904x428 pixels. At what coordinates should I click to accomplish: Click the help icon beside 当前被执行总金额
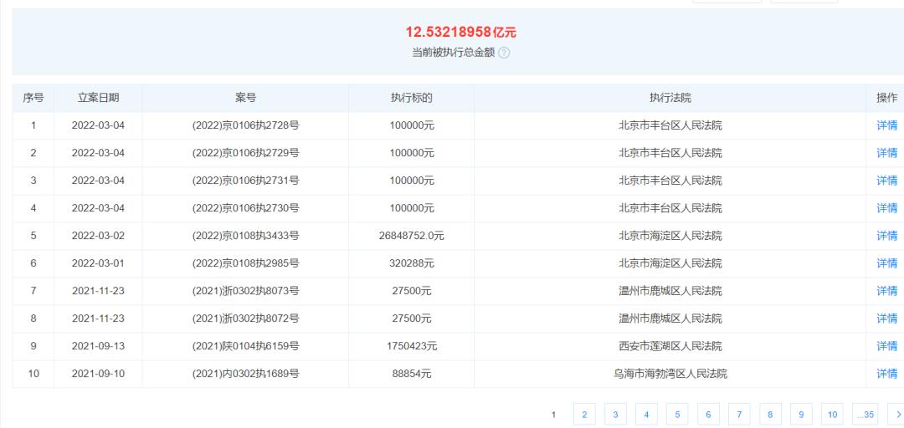(504, 53)
